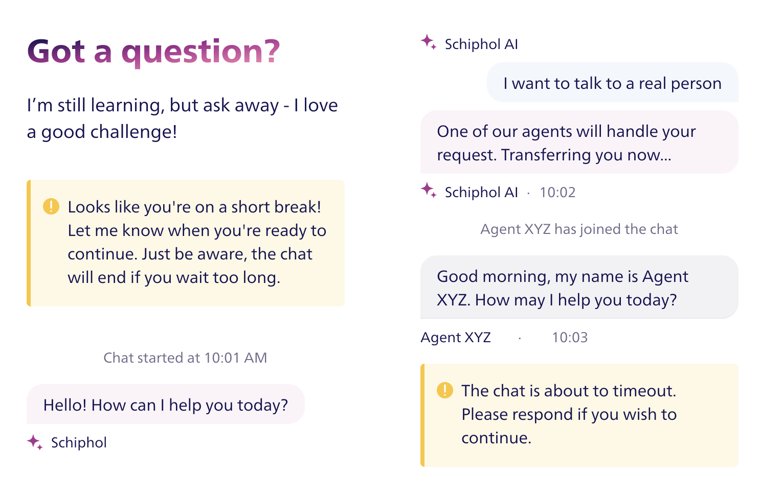Click the 10:03 timestamp under agent message
Image resolution: width=760 pixels, height=499 pixels.
(x=570, y=337)
